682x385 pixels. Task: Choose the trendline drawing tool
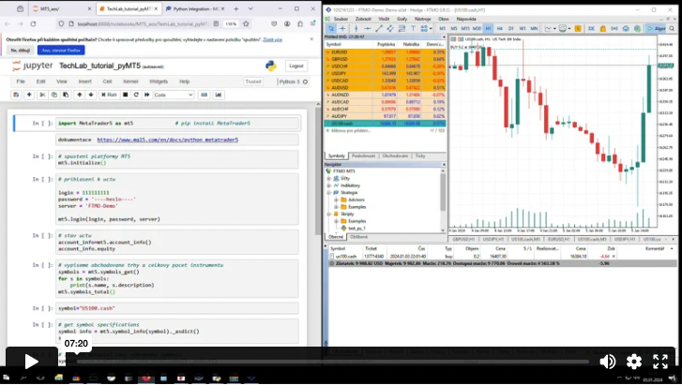[379, 28]
